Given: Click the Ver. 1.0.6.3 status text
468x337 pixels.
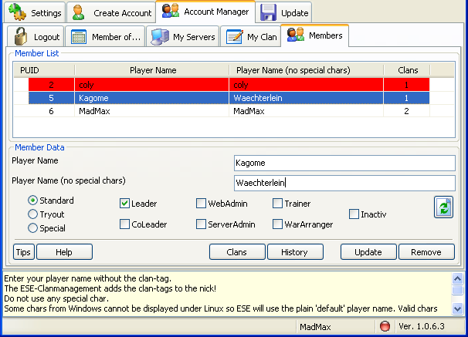Looking at the screenshot, I should coord(422,326).
